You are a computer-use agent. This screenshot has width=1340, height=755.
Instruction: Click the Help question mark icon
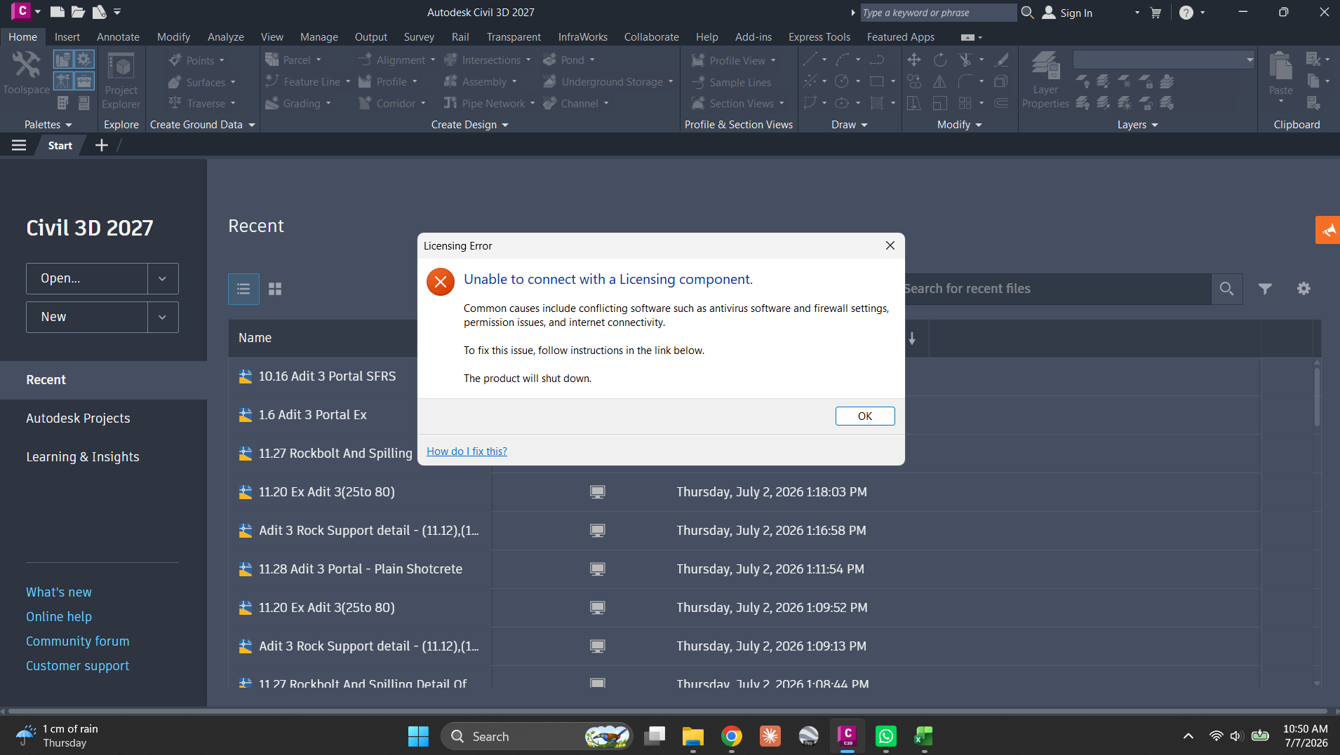point(1186,13)
